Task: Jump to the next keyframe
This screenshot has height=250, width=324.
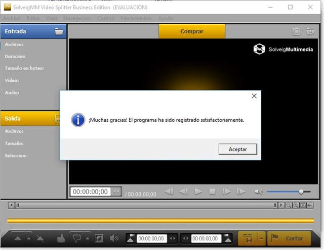Action: point(241,192)
